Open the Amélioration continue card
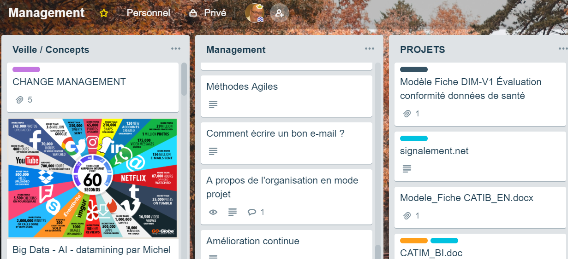Image resolution: width=568 pixels, height=259 pixels. click(287, 245)
